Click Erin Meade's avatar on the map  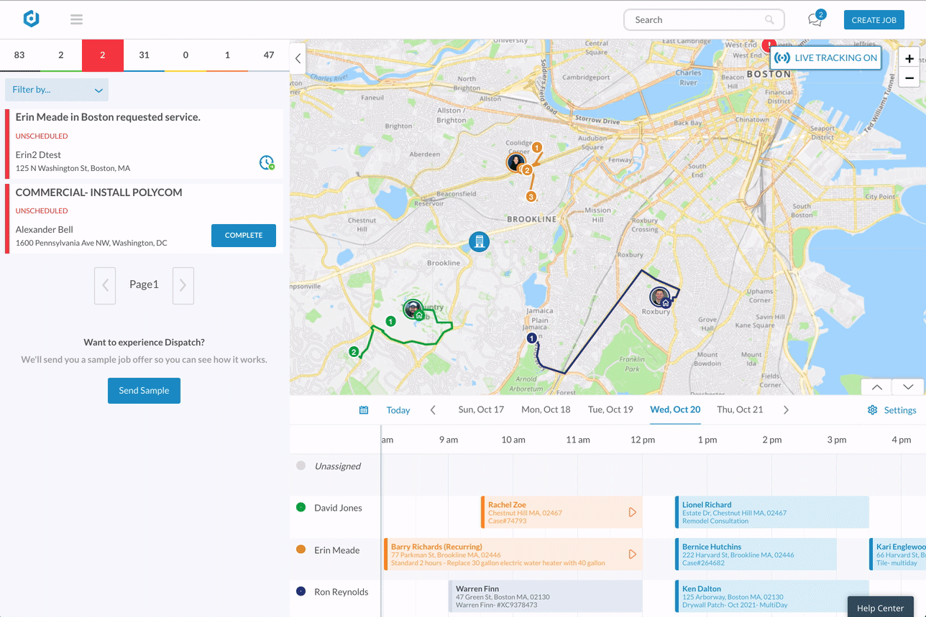click(515, 162)
